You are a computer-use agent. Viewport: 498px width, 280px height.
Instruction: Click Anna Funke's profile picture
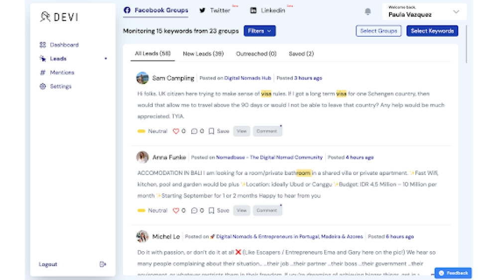(142, 157)
